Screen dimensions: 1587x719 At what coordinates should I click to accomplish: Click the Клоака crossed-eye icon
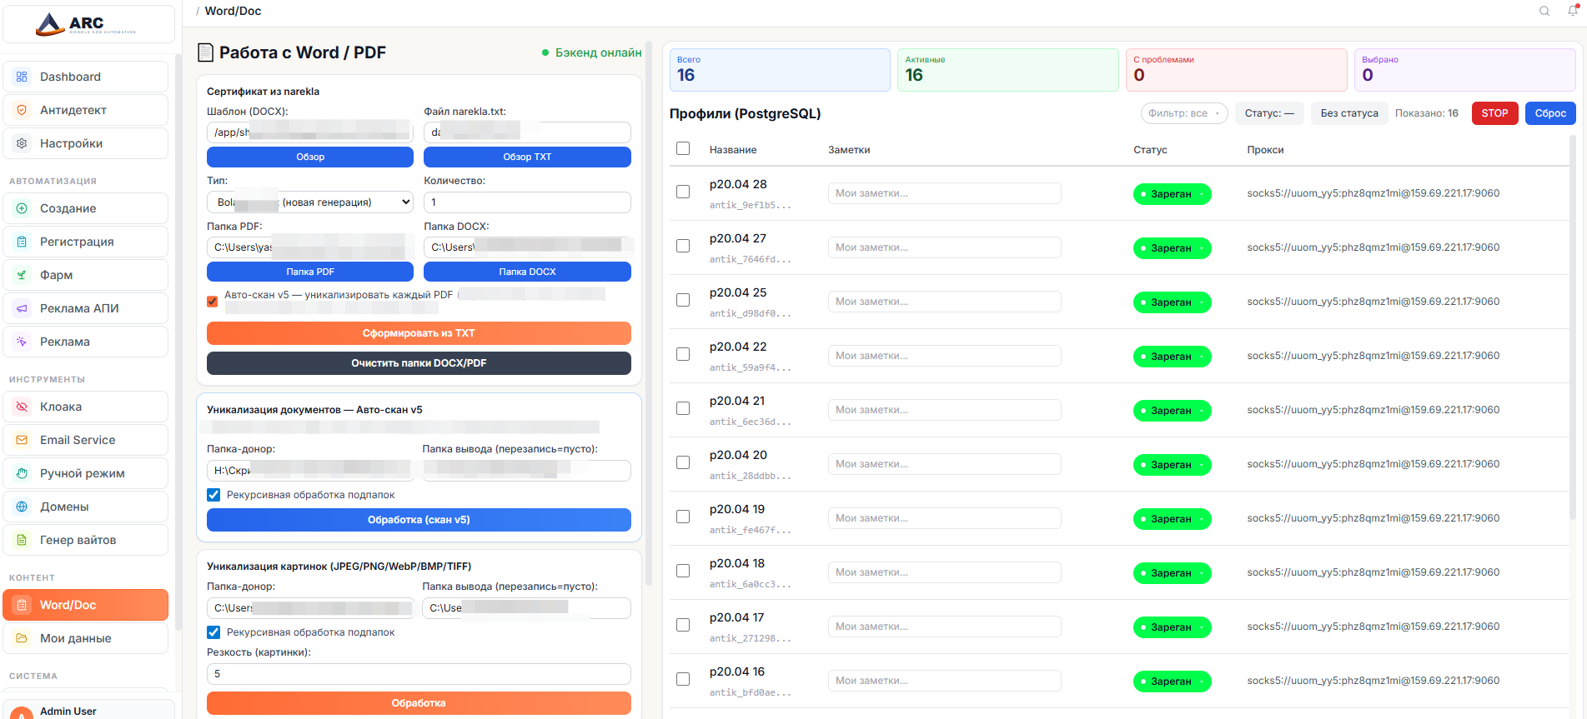[x=23, y=407]
